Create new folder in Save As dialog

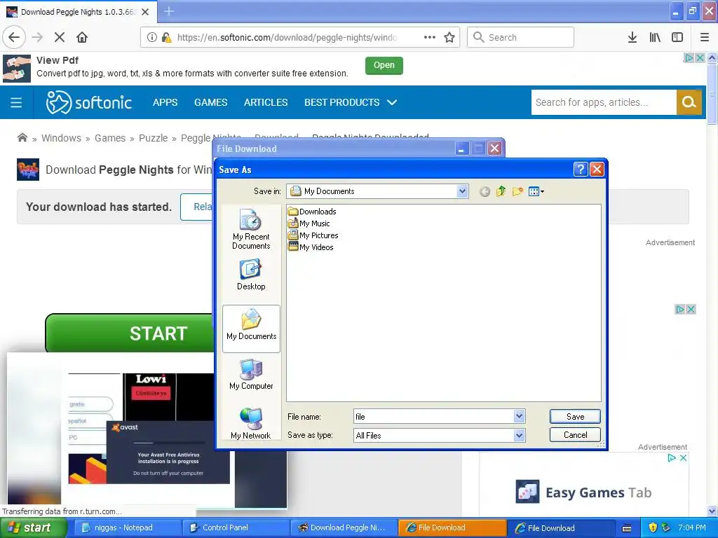click(x=517, y=191)
